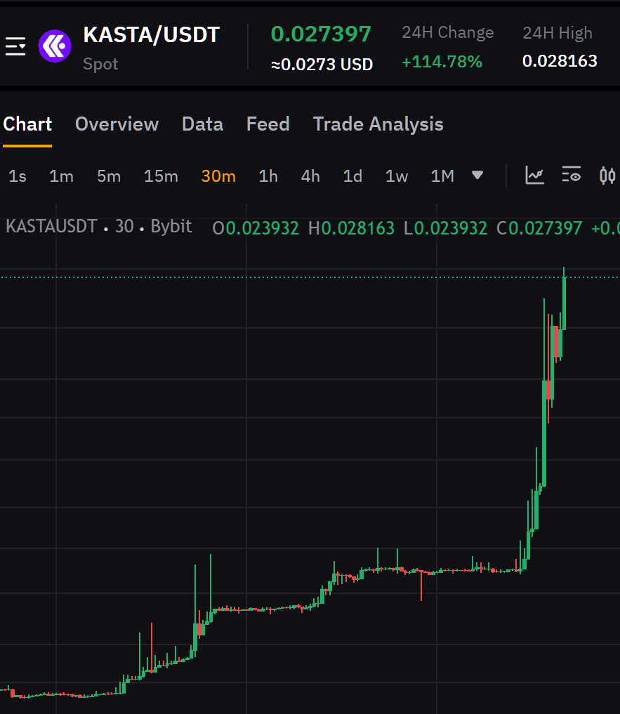Image resolution: width=620 pixels, height=714 pixels.
Task: Open the chart display settings eye icon
Action: pos(572,175)
